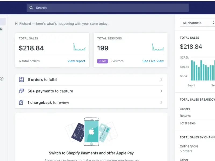Viewport: 215px width, 161px height.
Task: Click the '3 visitors' text
Action: tap(117, 61)
